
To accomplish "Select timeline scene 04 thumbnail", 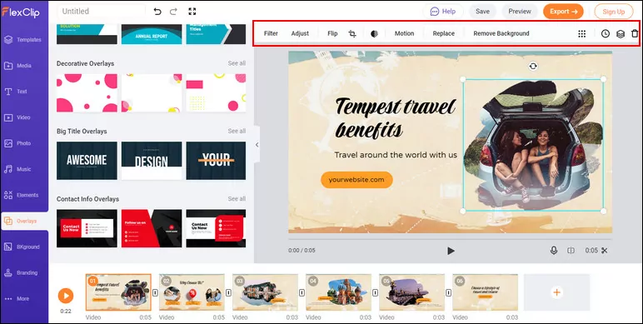I will [x=339, y=292].
